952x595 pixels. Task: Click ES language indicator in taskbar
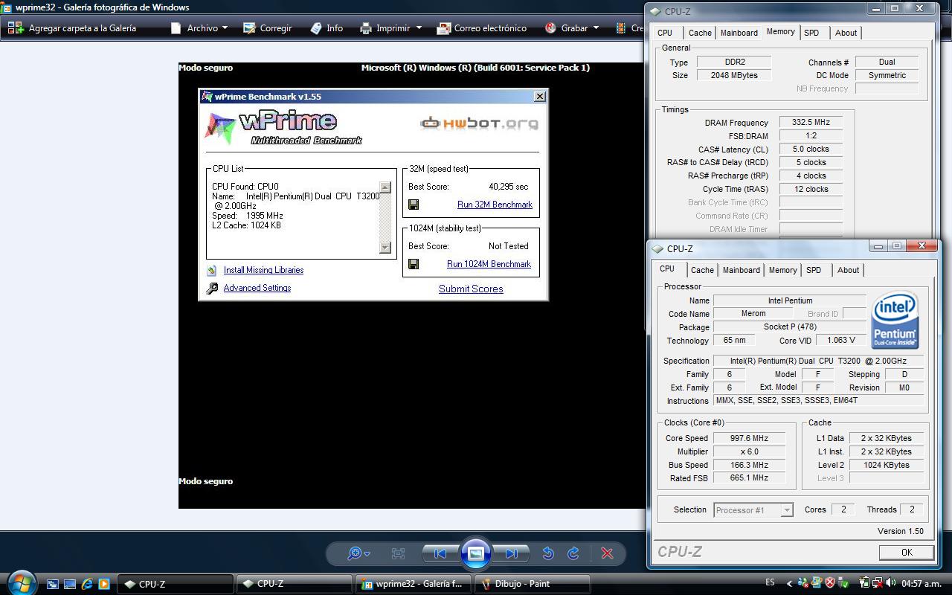pos(770,583)
